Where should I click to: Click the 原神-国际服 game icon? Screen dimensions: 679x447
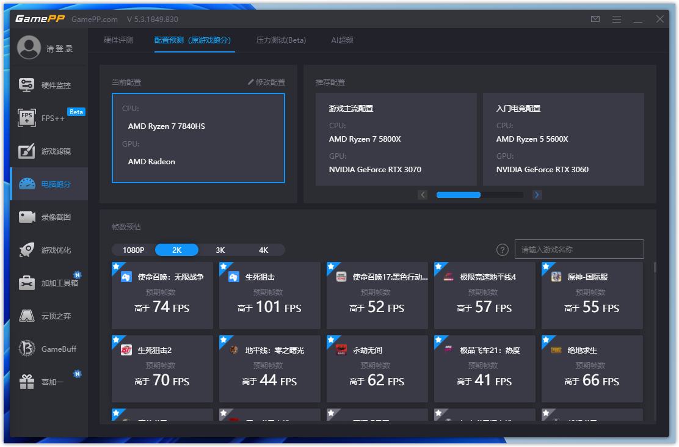556,277
